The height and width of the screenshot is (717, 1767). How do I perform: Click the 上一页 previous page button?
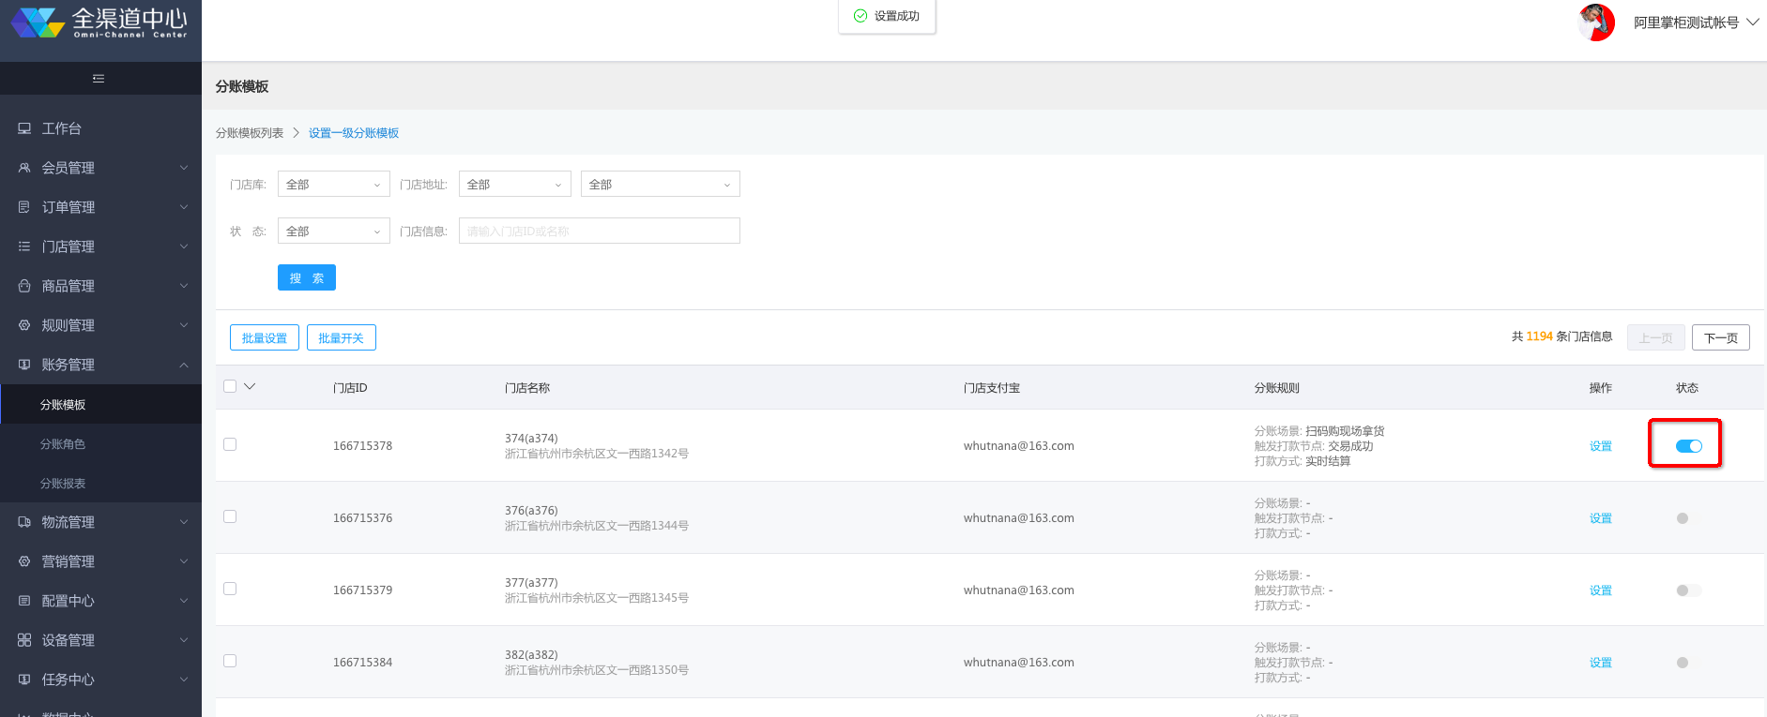point(1656,337)
